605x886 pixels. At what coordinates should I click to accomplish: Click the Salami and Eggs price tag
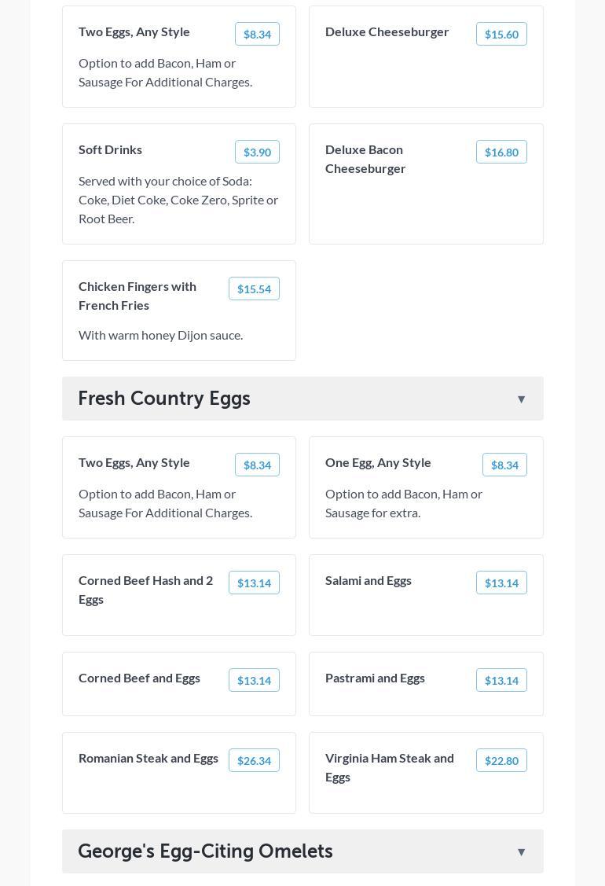[x=501, y=583]
